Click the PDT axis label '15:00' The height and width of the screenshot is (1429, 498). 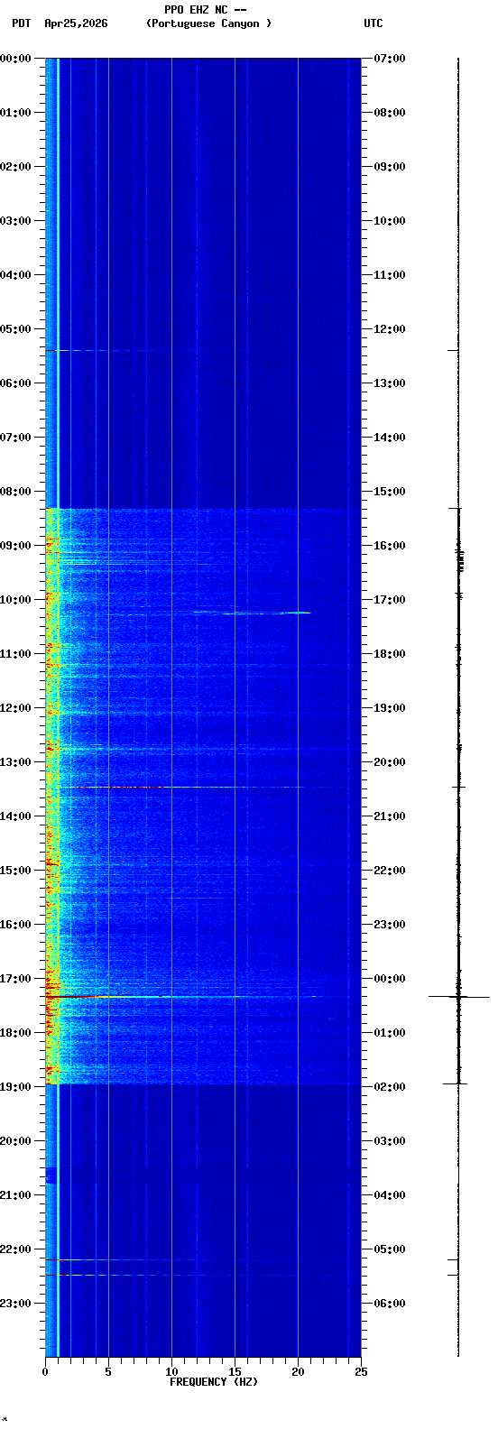[15, 871]
